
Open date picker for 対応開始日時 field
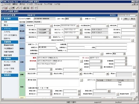(x=107, y=25)
